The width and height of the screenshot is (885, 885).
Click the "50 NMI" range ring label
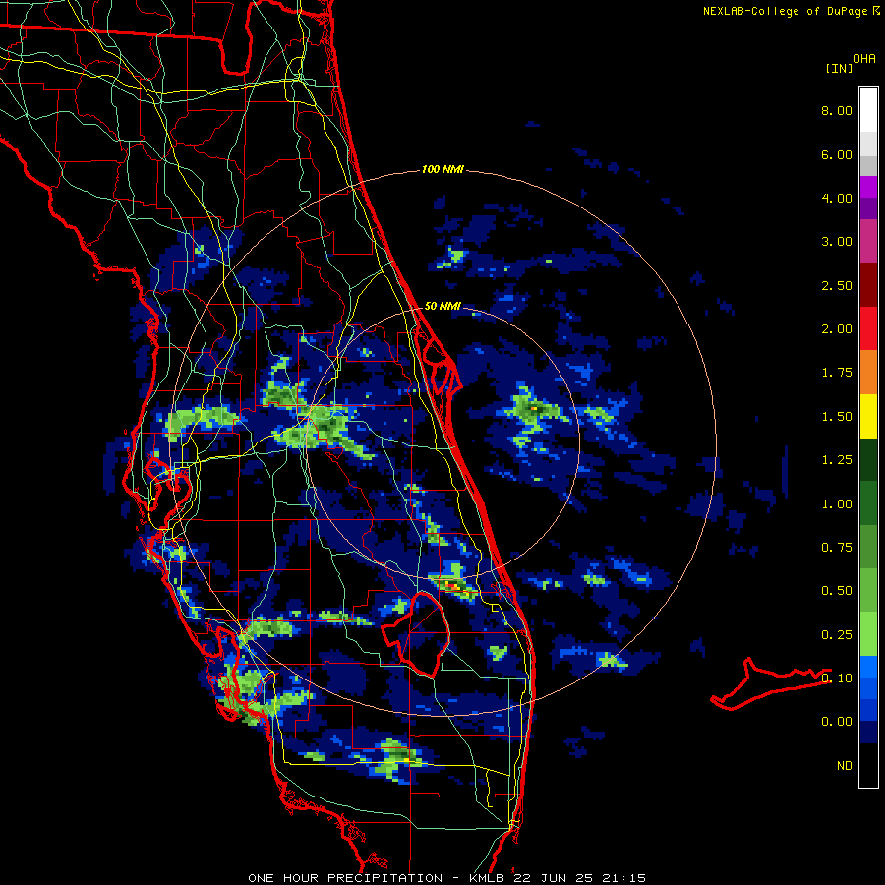point(442,306)
